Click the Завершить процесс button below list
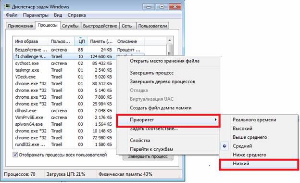This screenshot has height=183, width=300. click(x=148, y=157)
